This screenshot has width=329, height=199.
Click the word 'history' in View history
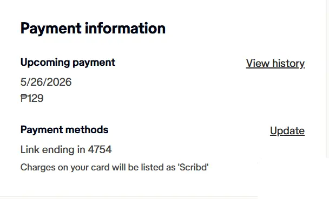[x=288, y=64]
